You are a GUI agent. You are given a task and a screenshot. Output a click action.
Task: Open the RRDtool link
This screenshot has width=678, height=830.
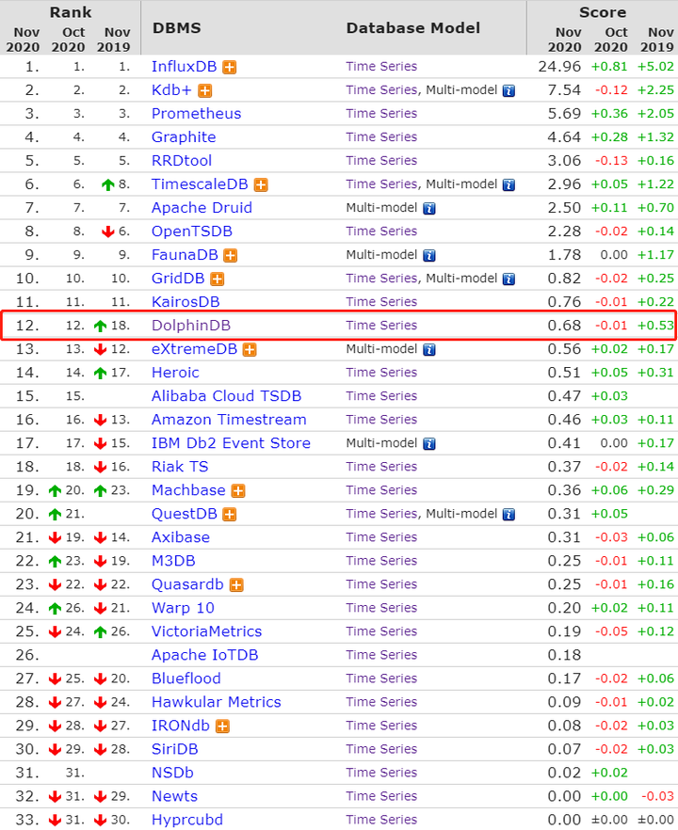point(182,160)
